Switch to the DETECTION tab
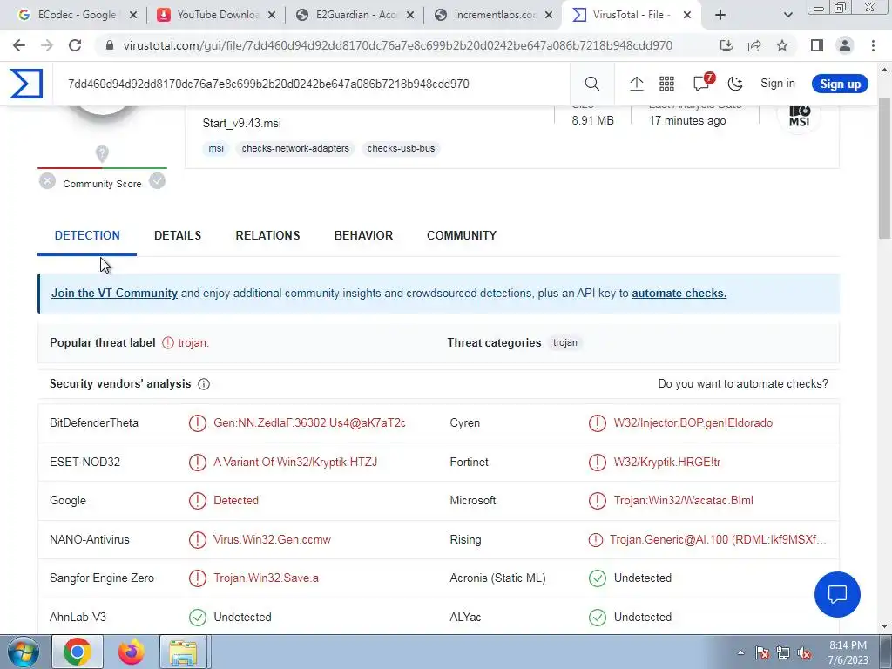892x669 pixels. pyautogui.click(x=87, y=235)
